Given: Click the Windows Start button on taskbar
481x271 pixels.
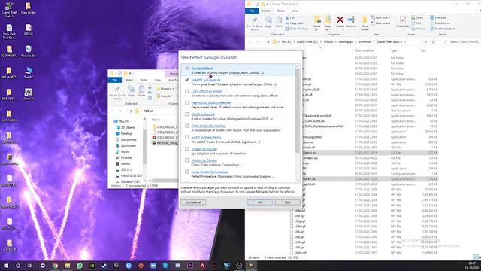Looking at the screenshot, I should [x=6, y=266].
